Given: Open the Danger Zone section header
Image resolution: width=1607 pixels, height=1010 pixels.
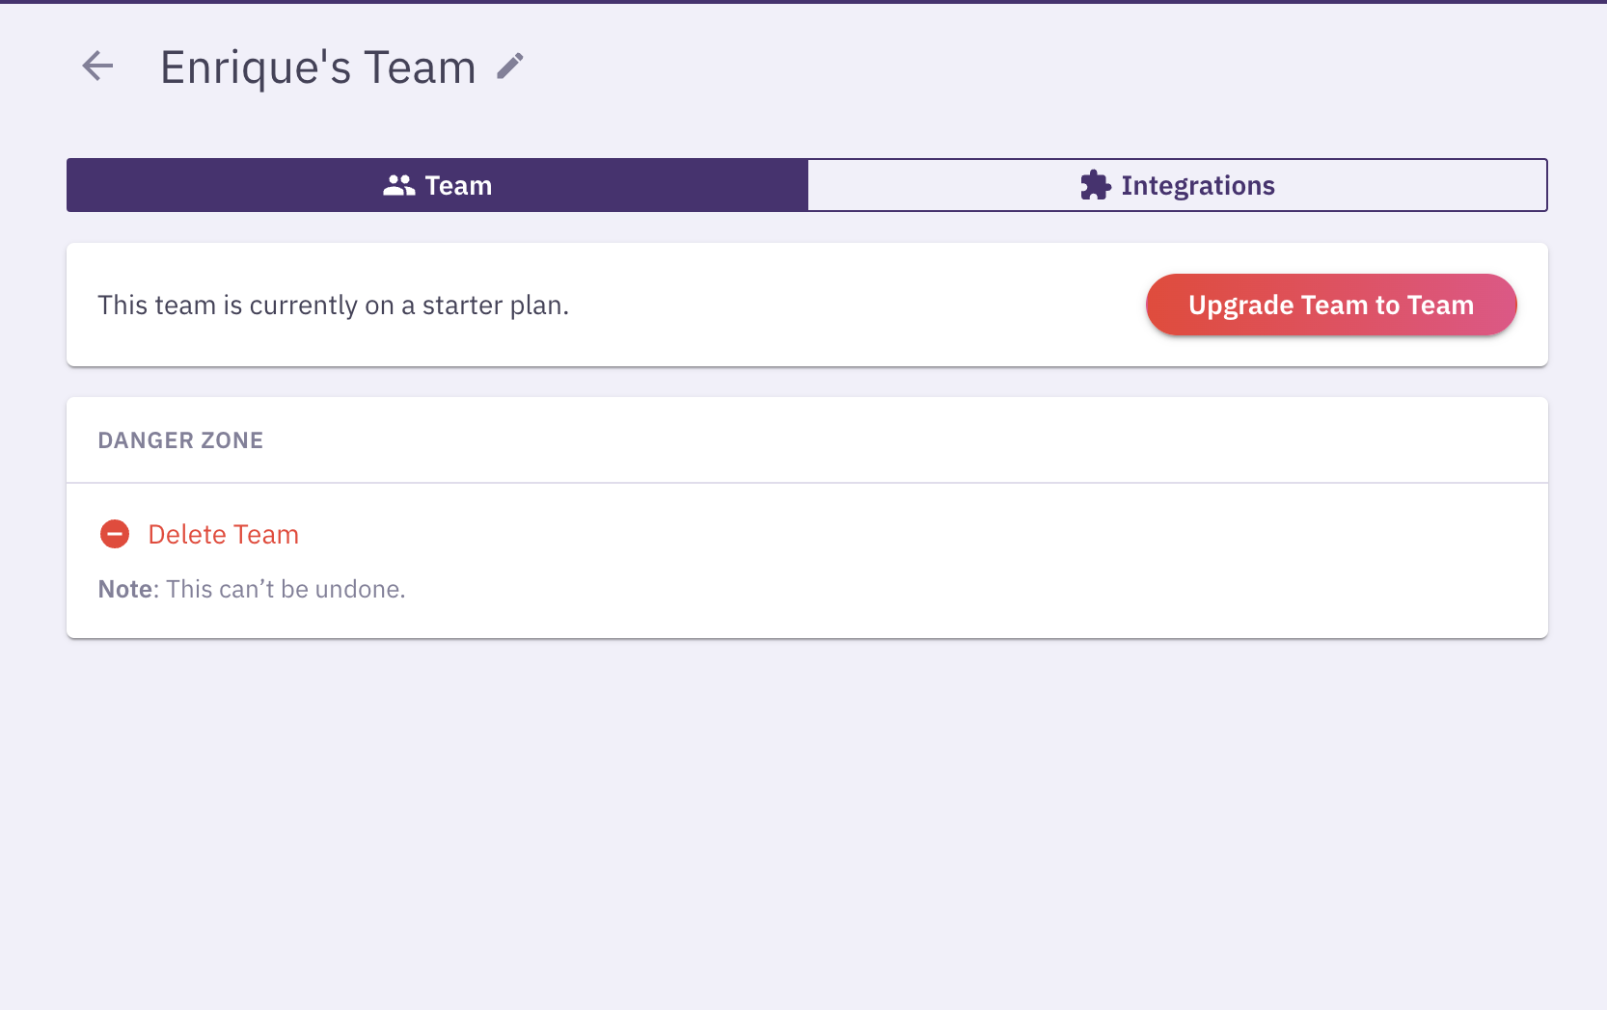Looking at the screenshot, I should click(x=179, y=439).
